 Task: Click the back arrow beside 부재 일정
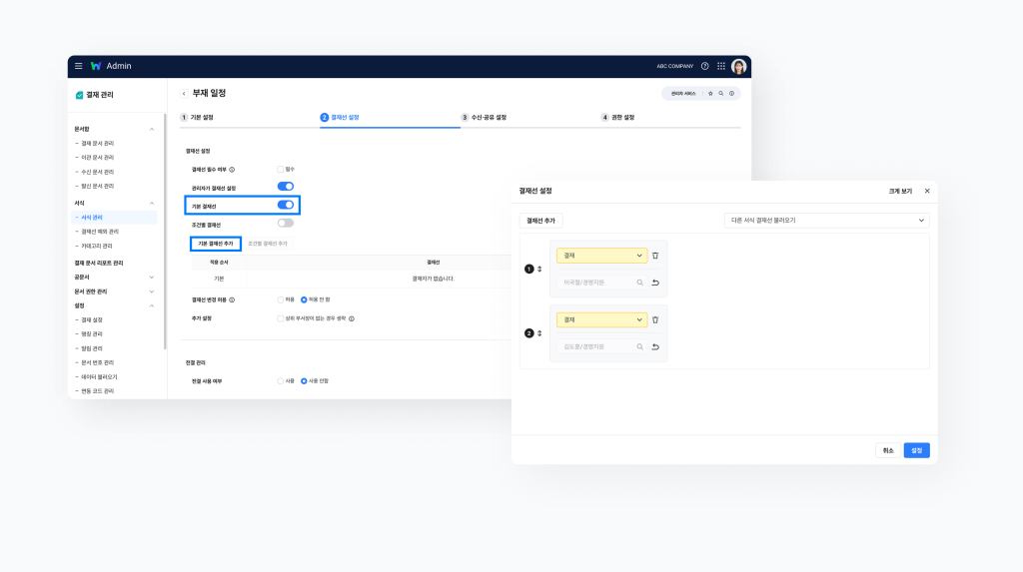tap(184, 93)
